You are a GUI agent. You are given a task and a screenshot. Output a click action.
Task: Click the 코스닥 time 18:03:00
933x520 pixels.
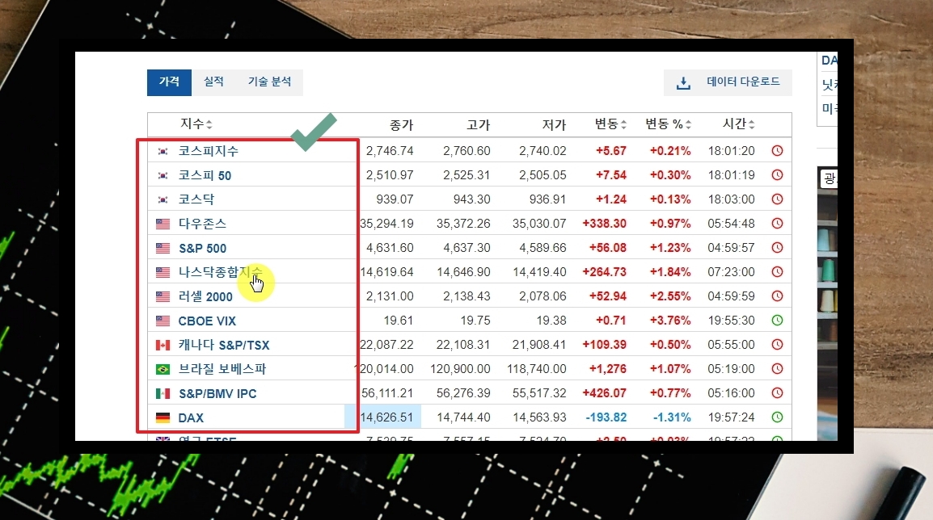click(732, 199)
